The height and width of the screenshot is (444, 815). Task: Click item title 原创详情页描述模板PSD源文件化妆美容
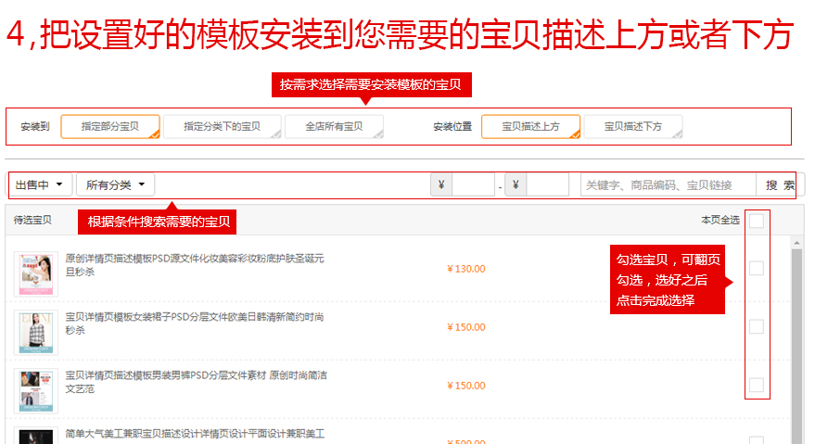pos(195,265)
